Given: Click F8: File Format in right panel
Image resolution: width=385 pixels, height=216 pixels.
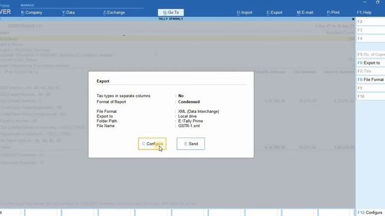Looking at the screenshot, I should [x=371, y=80].
